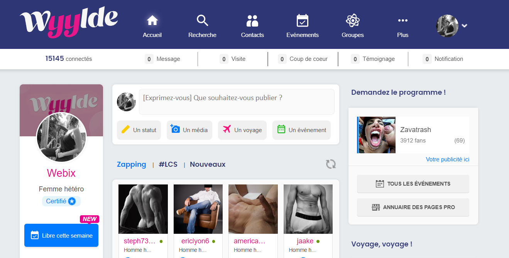Select the #LCS tab
Image resolution: width=509 pixels, height=258 pixels.
click(168, 164)
